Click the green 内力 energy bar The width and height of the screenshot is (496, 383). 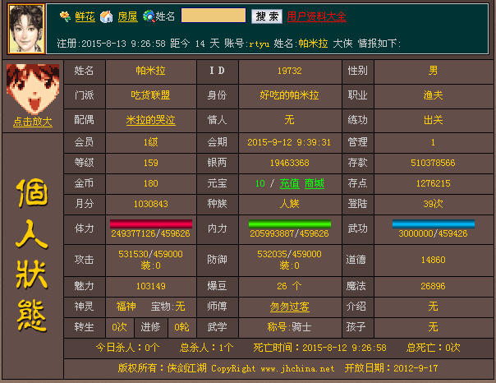click(290, 224)
